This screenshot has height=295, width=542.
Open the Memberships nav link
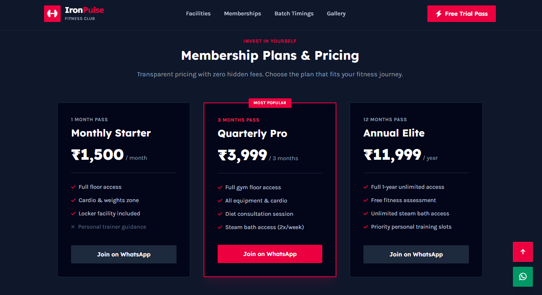tap(243, 14)
